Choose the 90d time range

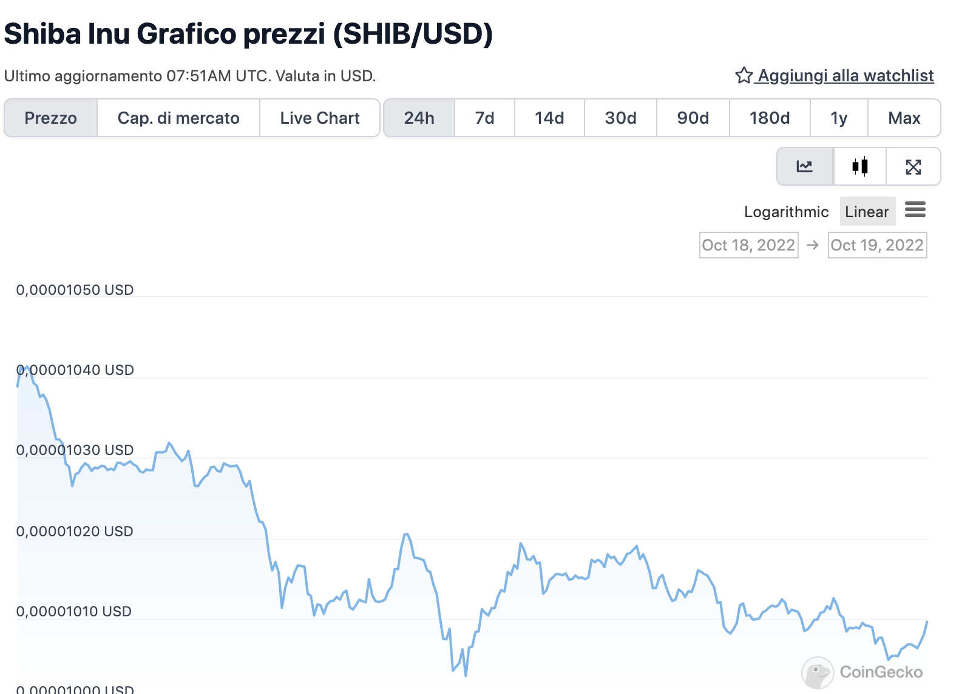coord(693,118)
